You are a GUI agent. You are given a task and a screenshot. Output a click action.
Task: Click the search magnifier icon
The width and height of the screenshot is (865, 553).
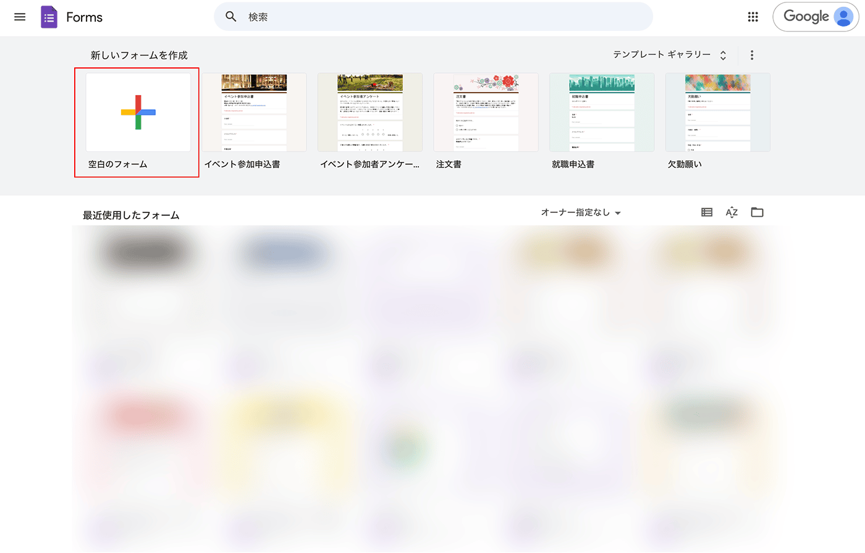[x=231, y=17]
